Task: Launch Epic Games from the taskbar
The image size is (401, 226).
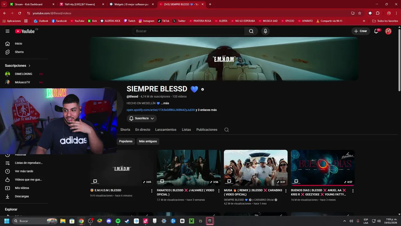Action: pyautogui.click(x=210, y=221)
